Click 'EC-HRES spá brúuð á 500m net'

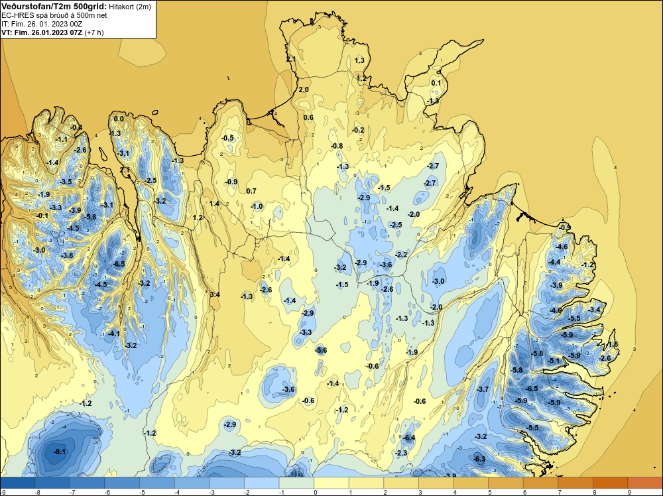click(x=54, y=15)
